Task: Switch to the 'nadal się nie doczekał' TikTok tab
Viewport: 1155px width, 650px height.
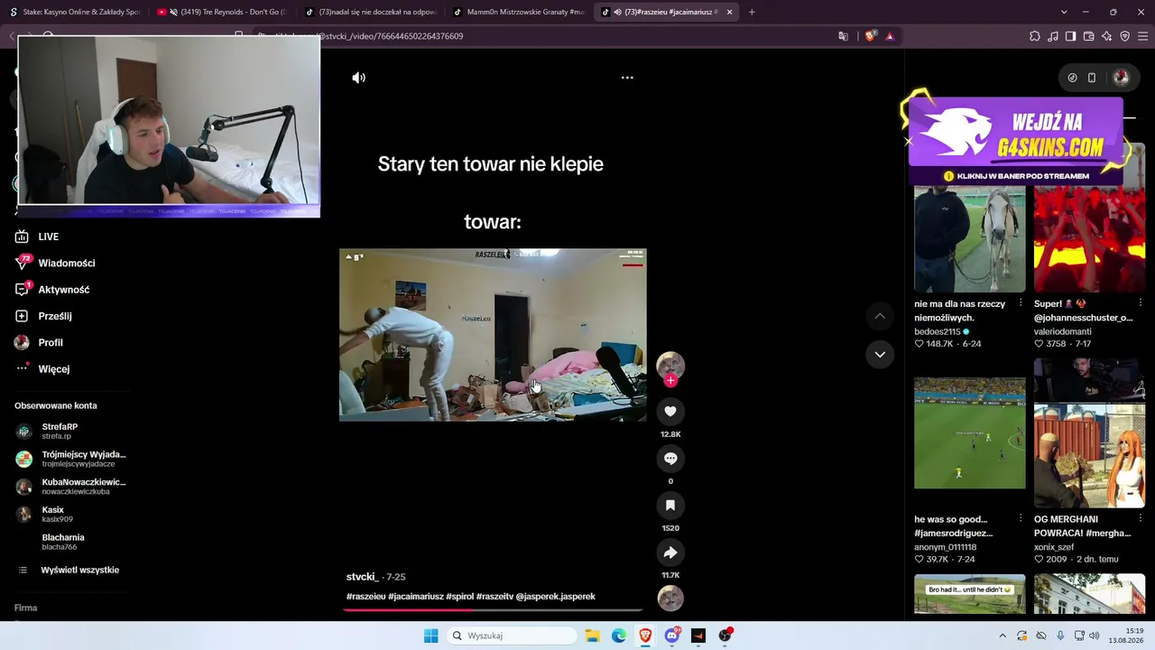Action: 369,12
